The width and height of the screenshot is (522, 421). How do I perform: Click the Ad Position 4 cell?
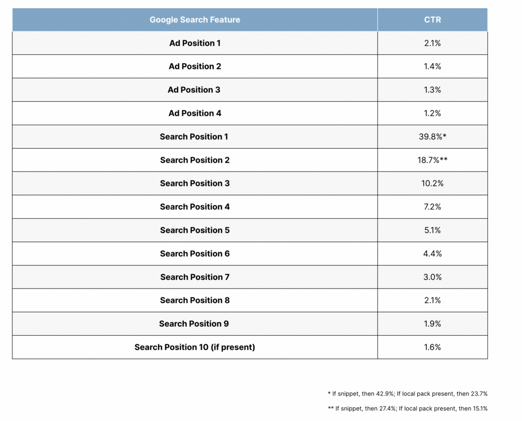[x=195, y=113]
